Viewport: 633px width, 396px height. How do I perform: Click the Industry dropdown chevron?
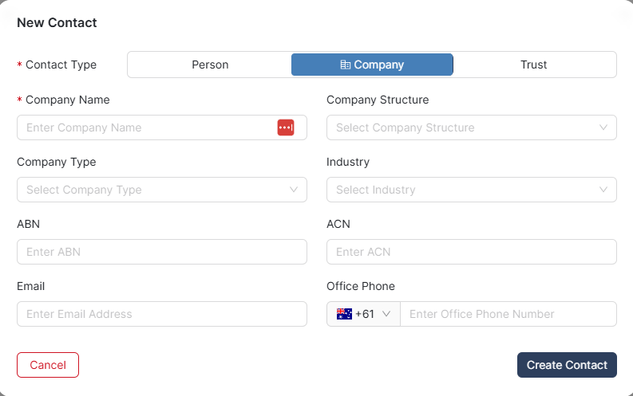[603, 190]
